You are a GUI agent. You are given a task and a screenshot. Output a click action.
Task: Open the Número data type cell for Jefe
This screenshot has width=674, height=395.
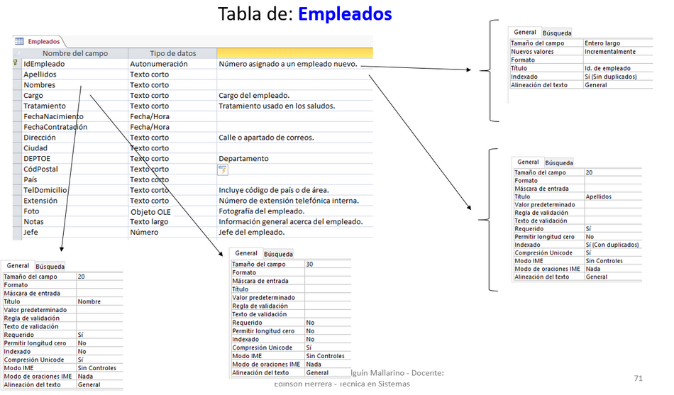click(x=144, y=233)
